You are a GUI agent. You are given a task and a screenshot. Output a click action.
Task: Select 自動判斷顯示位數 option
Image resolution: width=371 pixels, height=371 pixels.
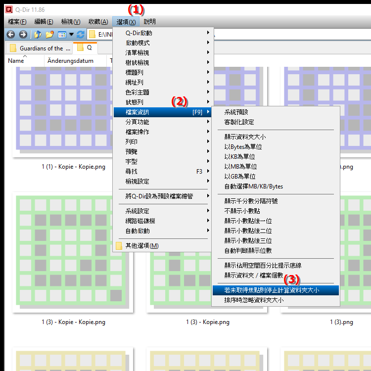pyautogui.click(x=276, y=251)
